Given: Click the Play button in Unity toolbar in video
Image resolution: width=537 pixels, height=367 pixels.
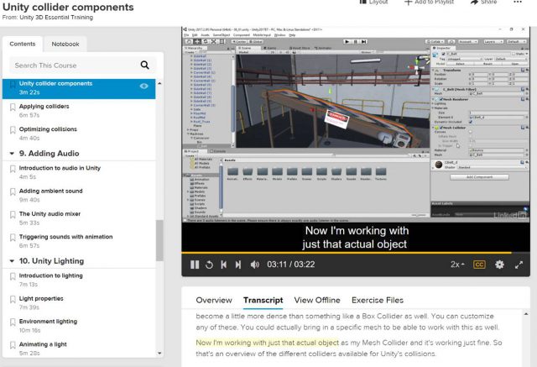Looking at the screenshot, I should point(347,41).
